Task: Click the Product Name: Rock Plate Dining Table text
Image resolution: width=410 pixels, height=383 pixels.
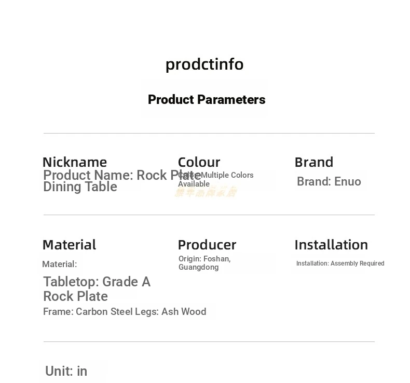Action: pyautogui.click(x=122, y=181)
